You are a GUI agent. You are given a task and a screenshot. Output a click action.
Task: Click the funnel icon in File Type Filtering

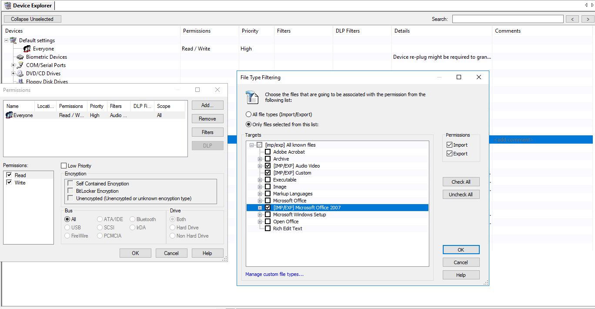pyautogui.click(x=252, y=97)
